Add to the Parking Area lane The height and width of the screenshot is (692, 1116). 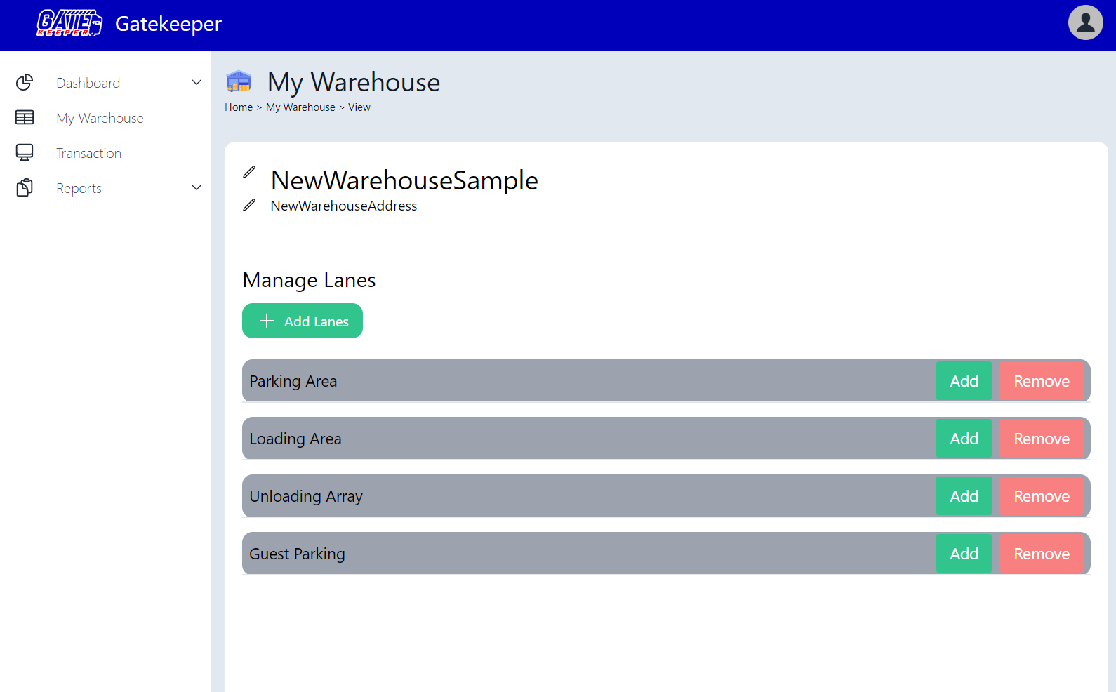coord(964,381)
